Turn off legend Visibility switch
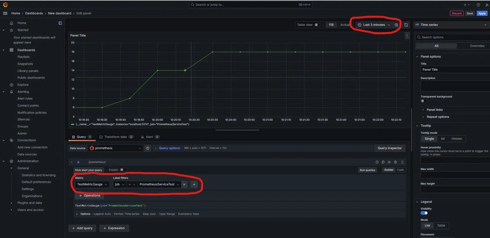 424,213
